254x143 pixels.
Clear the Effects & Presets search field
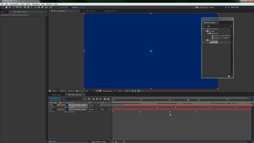click(231, 26)
